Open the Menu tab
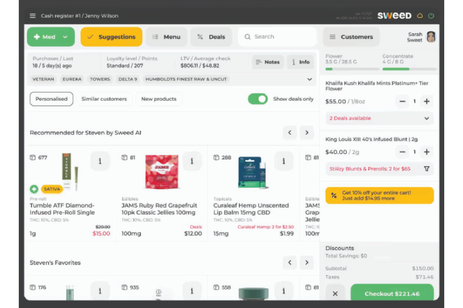463x308 pixels. (166, 37)
